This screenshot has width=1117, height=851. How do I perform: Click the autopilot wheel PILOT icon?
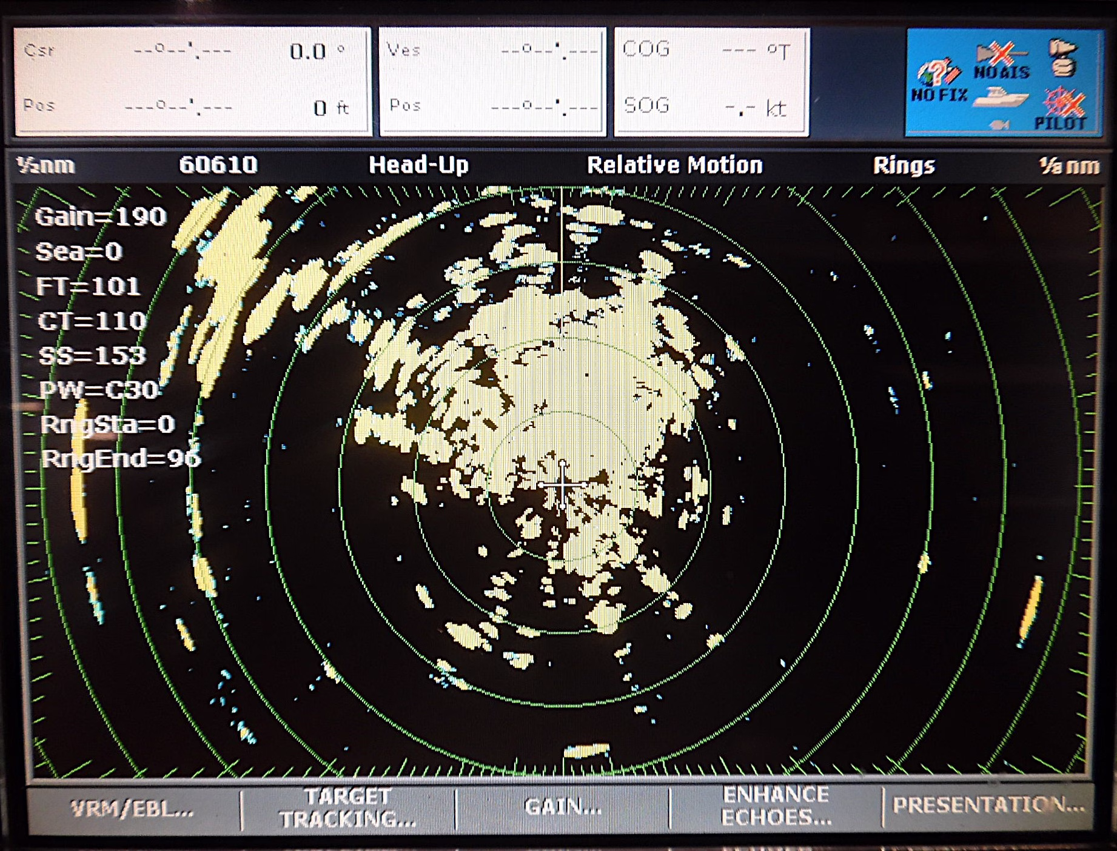point(1062,109)
